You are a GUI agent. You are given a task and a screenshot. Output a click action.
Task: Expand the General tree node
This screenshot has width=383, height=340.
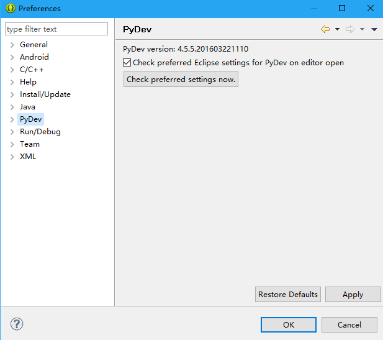click(12, 45)
